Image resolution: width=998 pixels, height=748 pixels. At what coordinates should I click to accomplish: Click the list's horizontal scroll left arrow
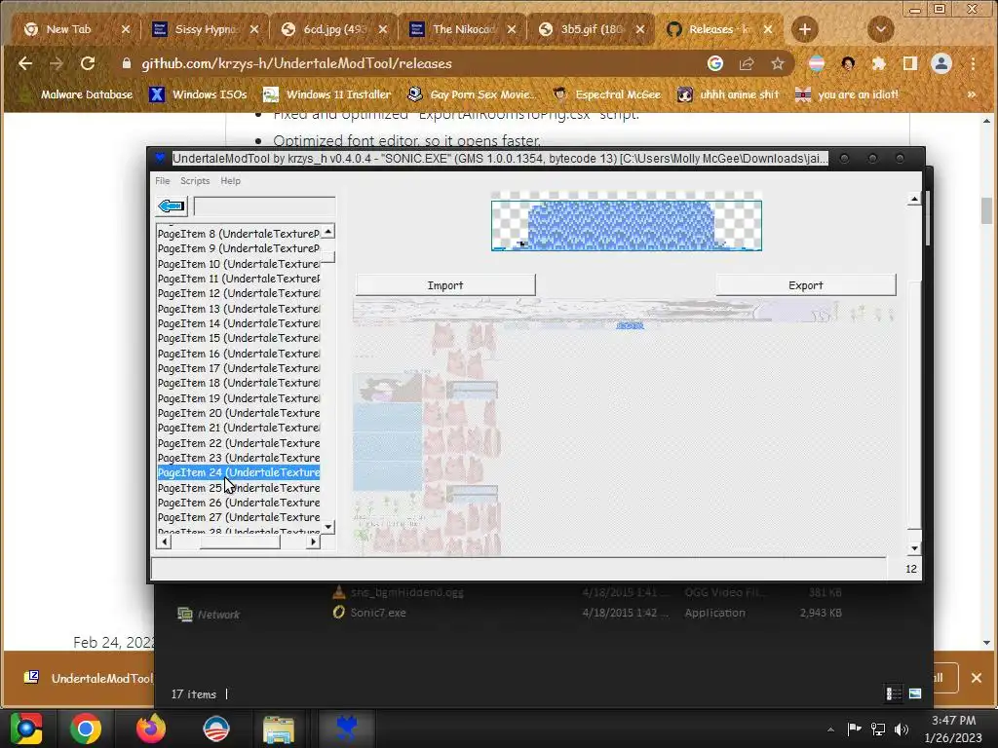164,542
